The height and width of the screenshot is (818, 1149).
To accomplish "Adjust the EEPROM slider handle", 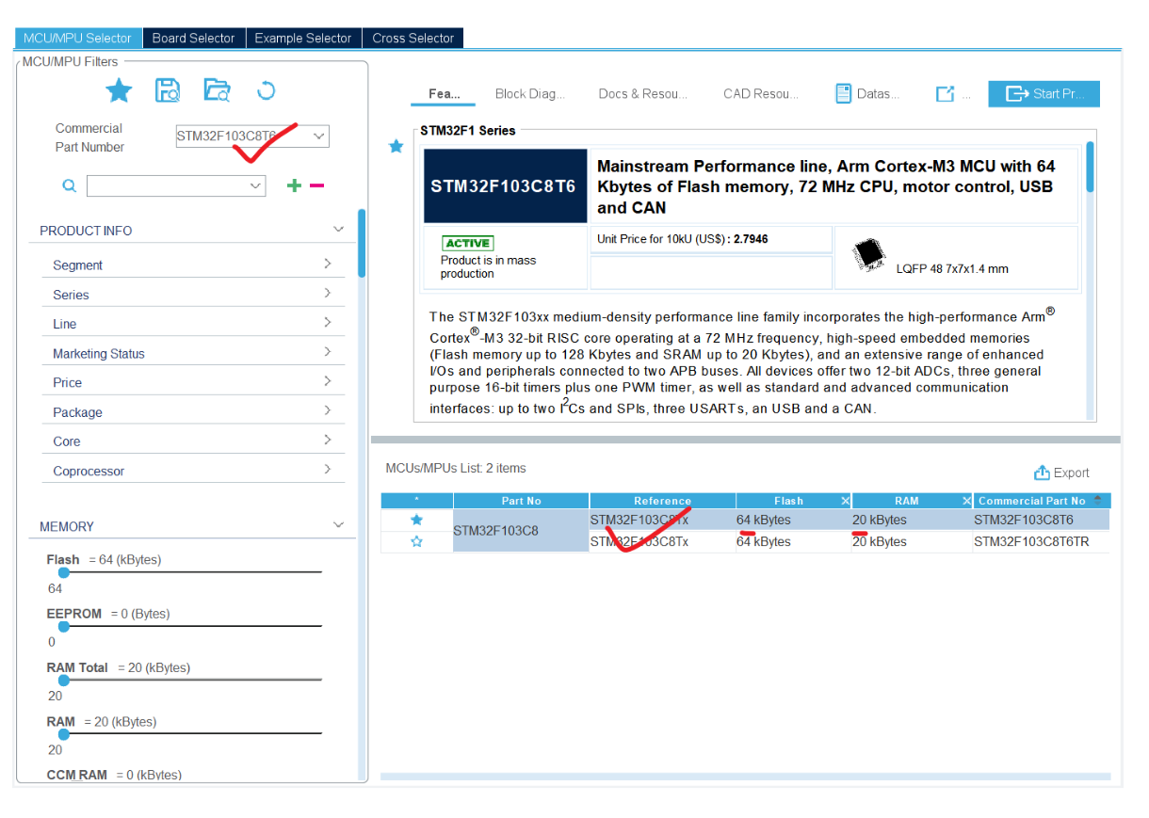I will [x=63, y=626].
